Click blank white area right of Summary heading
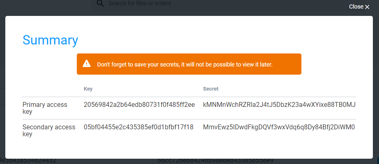The height and width of the screenshot is (164, 379). click(x=225, y=40)
